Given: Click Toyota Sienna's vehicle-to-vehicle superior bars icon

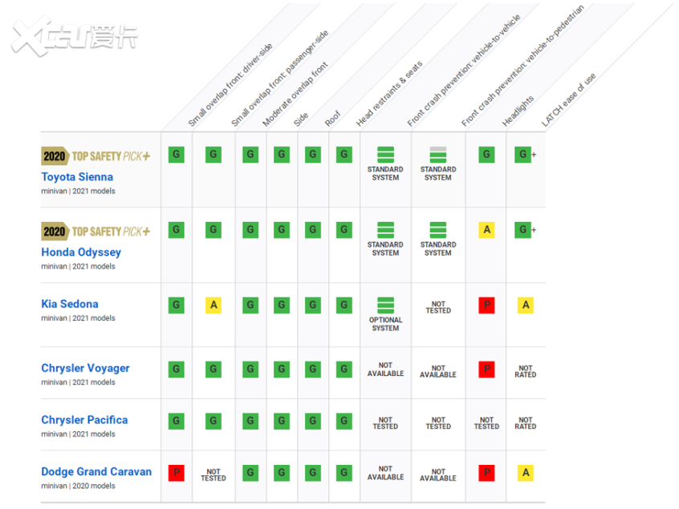Looking at the screenshot, I should pyautogui.click(x=385, y=155).
